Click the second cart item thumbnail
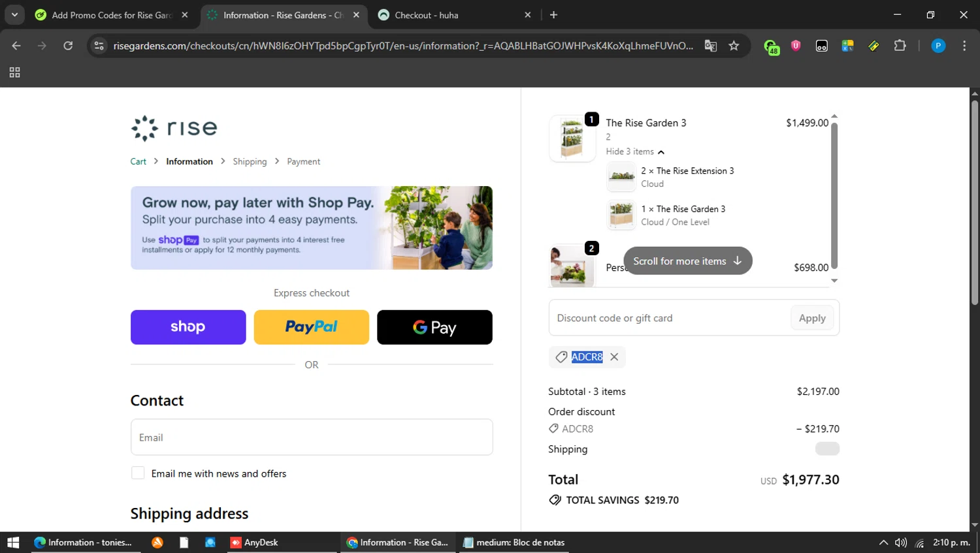This screenshot has height=553, width=980. pos(572,266)
